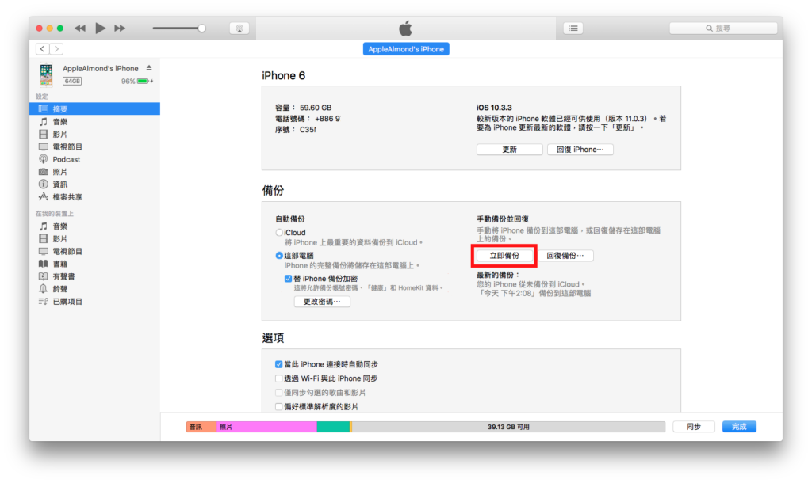The image size is (812, 483).
Task: Close the iTunes window with red button
Action: click(x=40, y=29)
